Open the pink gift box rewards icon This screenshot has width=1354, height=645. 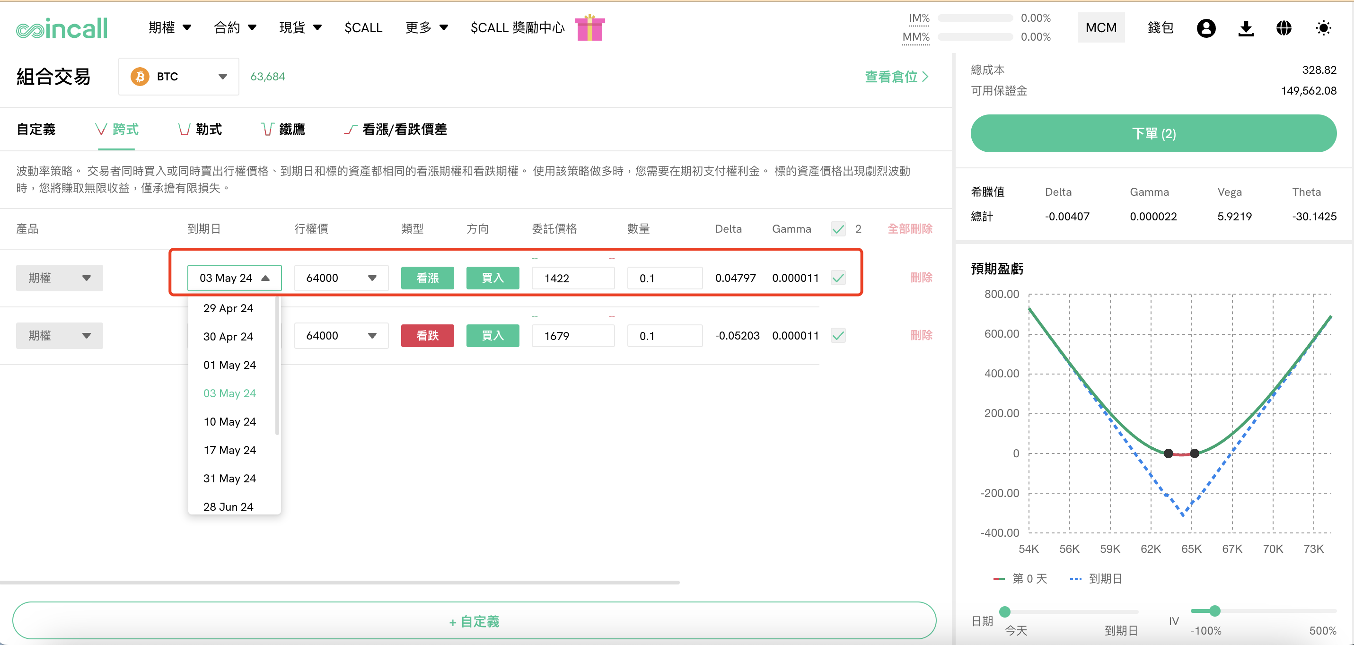tap(590, 27)
